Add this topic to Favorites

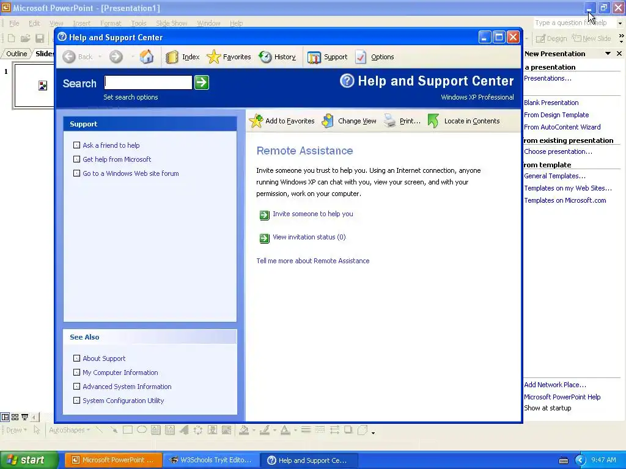[x=282, y=121]
